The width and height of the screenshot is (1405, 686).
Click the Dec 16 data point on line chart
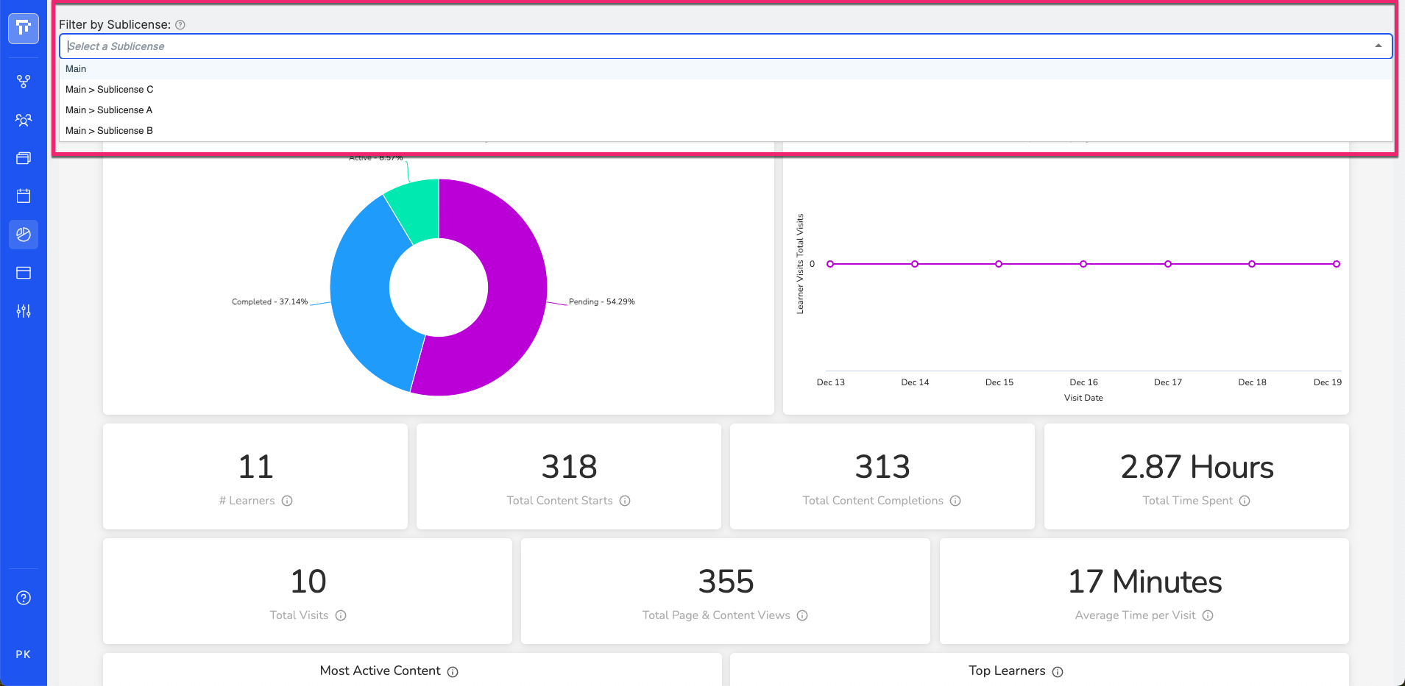tap(1083, 264)
